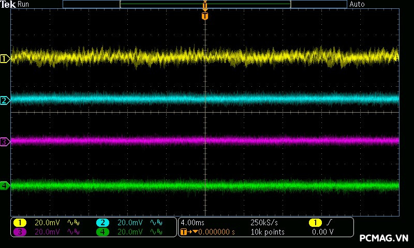This screenshot has height=248, width=414.
Task: Click the trigger source channel 1 badge
Action: click(315, 223)
